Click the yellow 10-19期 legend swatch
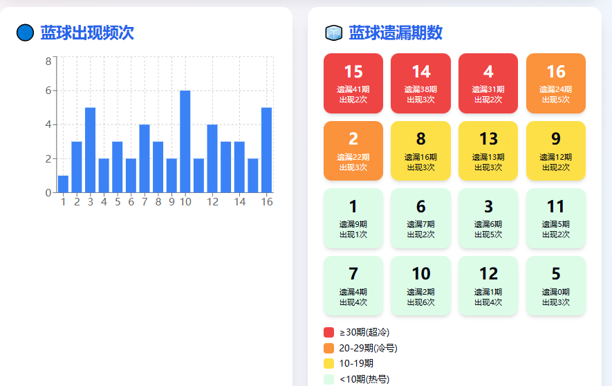 328,363
